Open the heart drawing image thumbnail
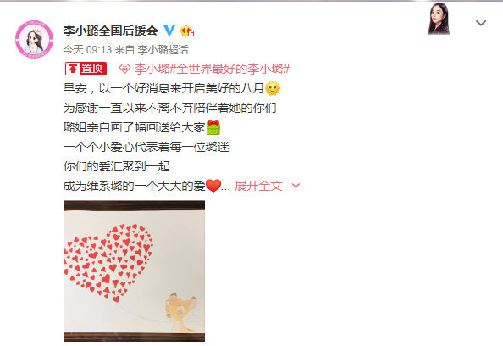Viewport: 503px width, 346px height. tap(134, 271)
